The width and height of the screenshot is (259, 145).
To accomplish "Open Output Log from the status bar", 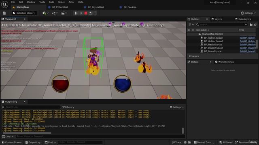I will click(33, 142).
